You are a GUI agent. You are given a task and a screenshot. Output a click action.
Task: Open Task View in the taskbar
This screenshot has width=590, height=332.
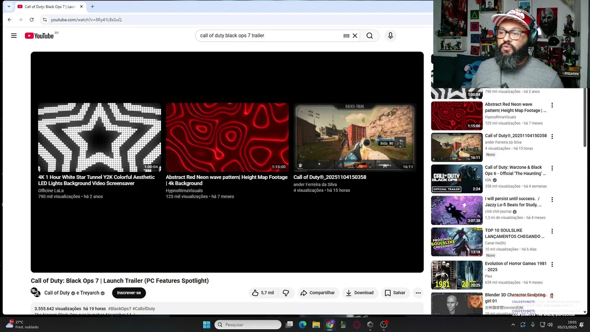289,325
